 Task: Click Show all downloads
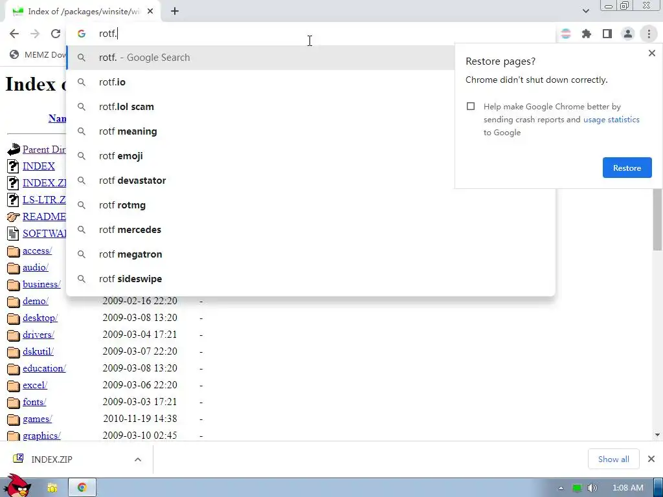(x=614, y=459)
